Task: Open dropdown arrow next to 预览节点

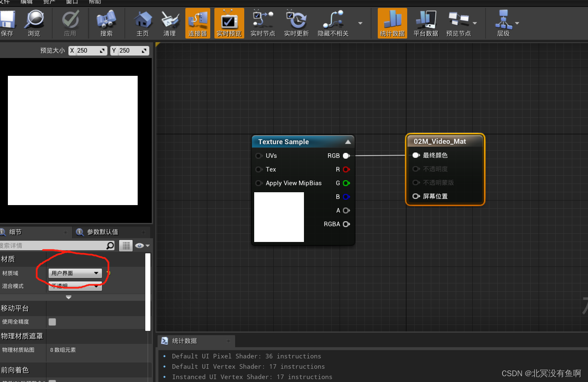Action: [475, 23]
